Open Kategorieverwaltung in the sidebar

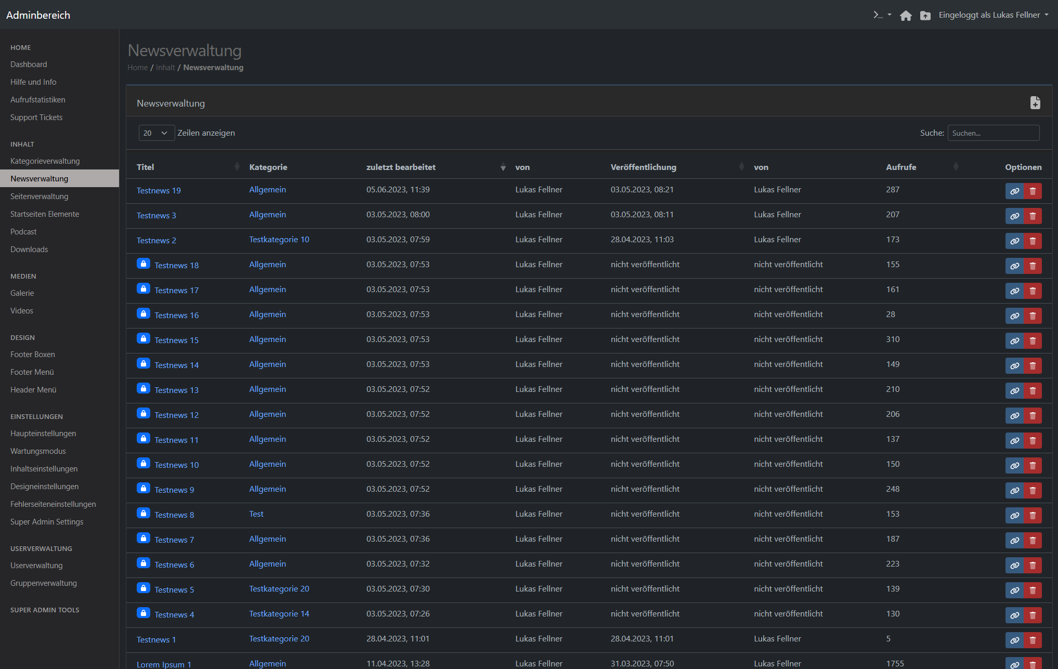45,161
